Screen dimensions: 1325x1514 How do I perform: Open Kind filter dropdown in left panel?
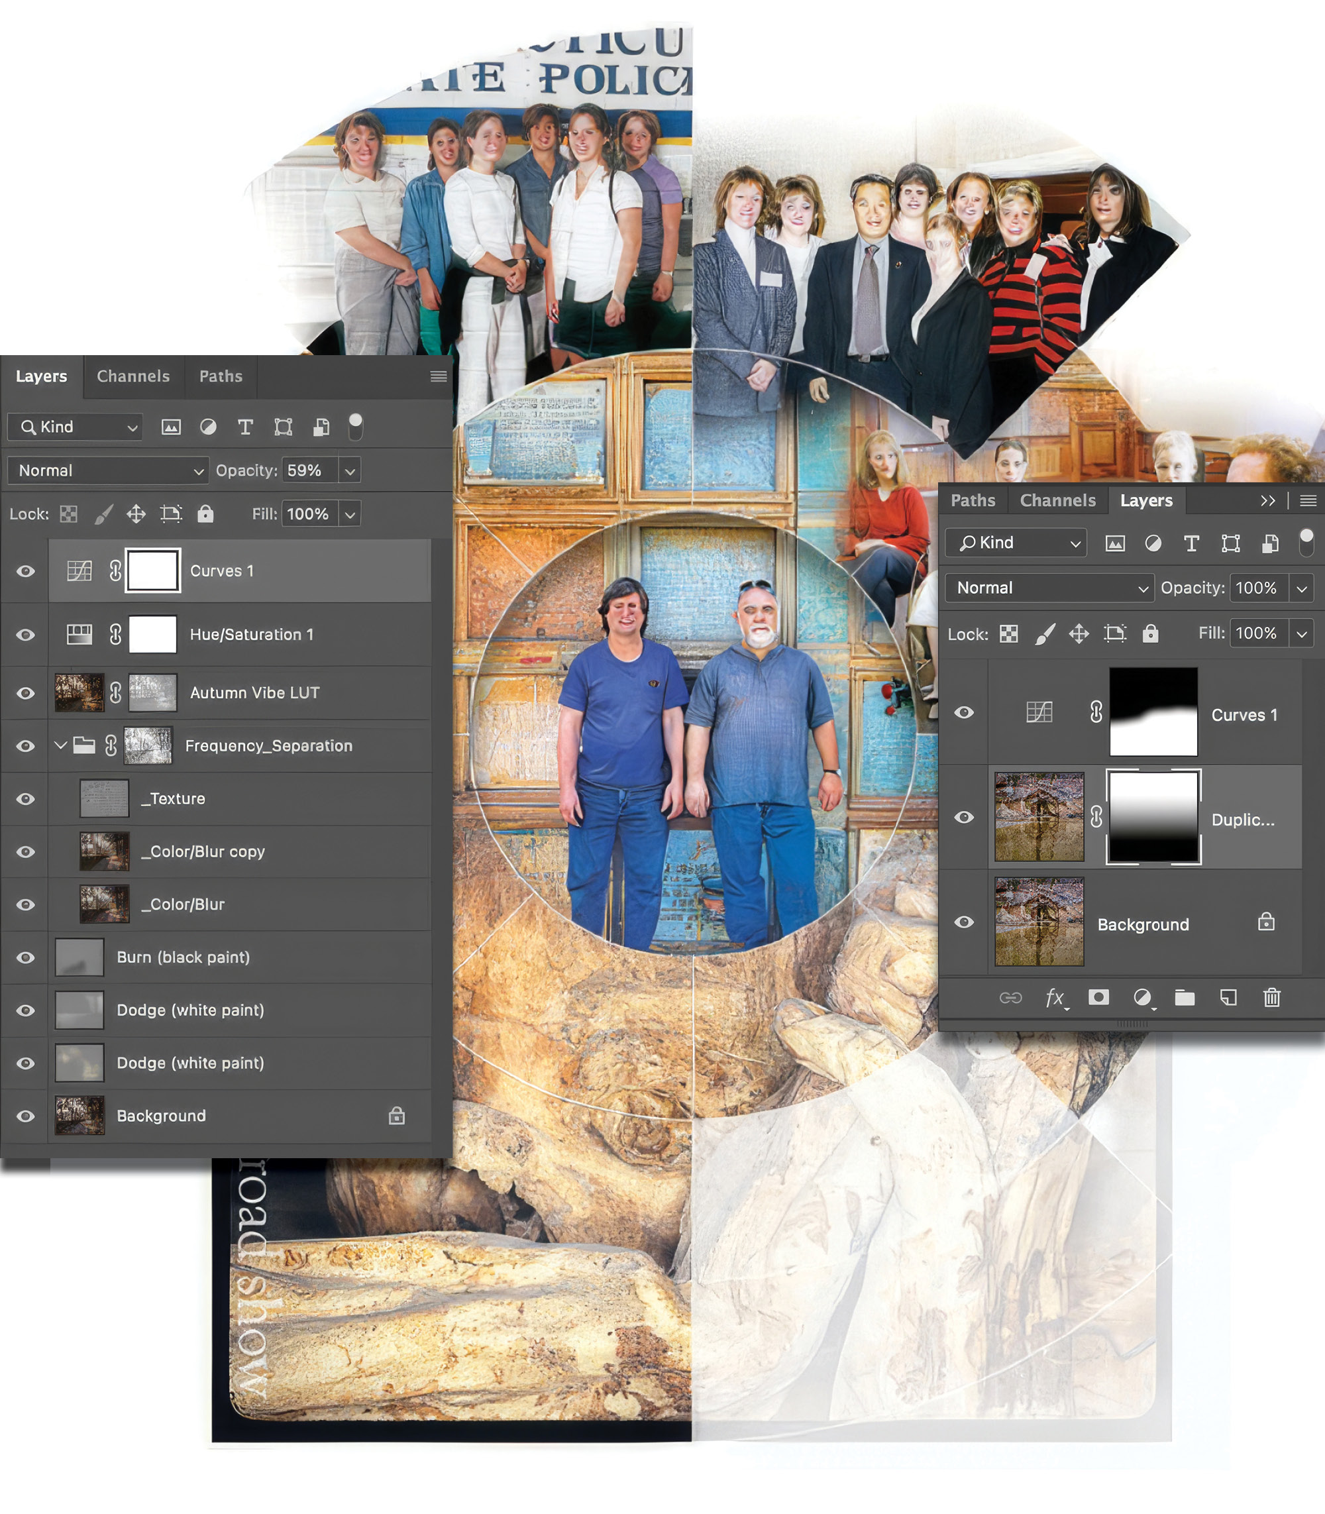76,427
